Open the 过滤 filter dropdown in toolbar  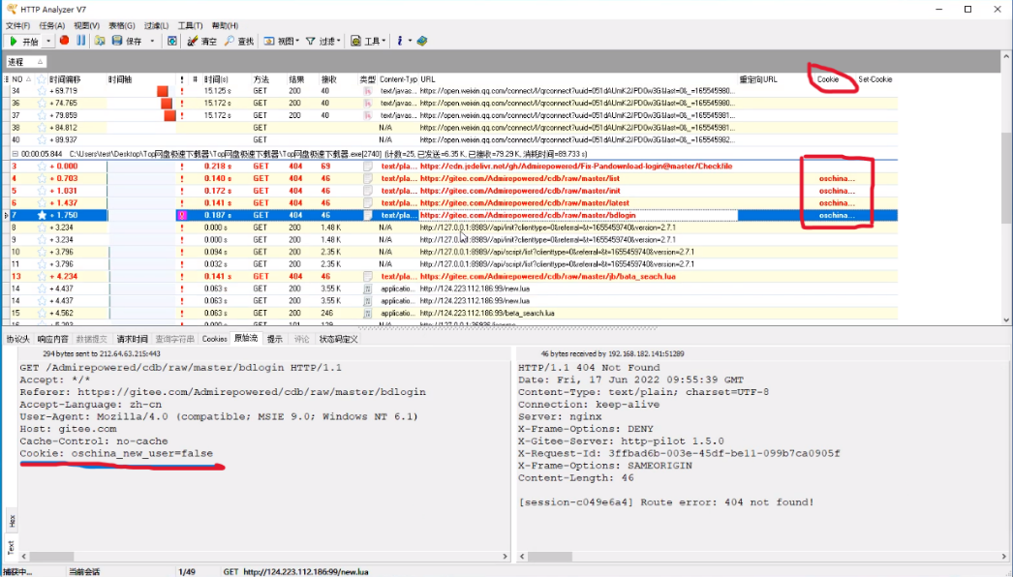pyautogui.click(x=323, y=41)
